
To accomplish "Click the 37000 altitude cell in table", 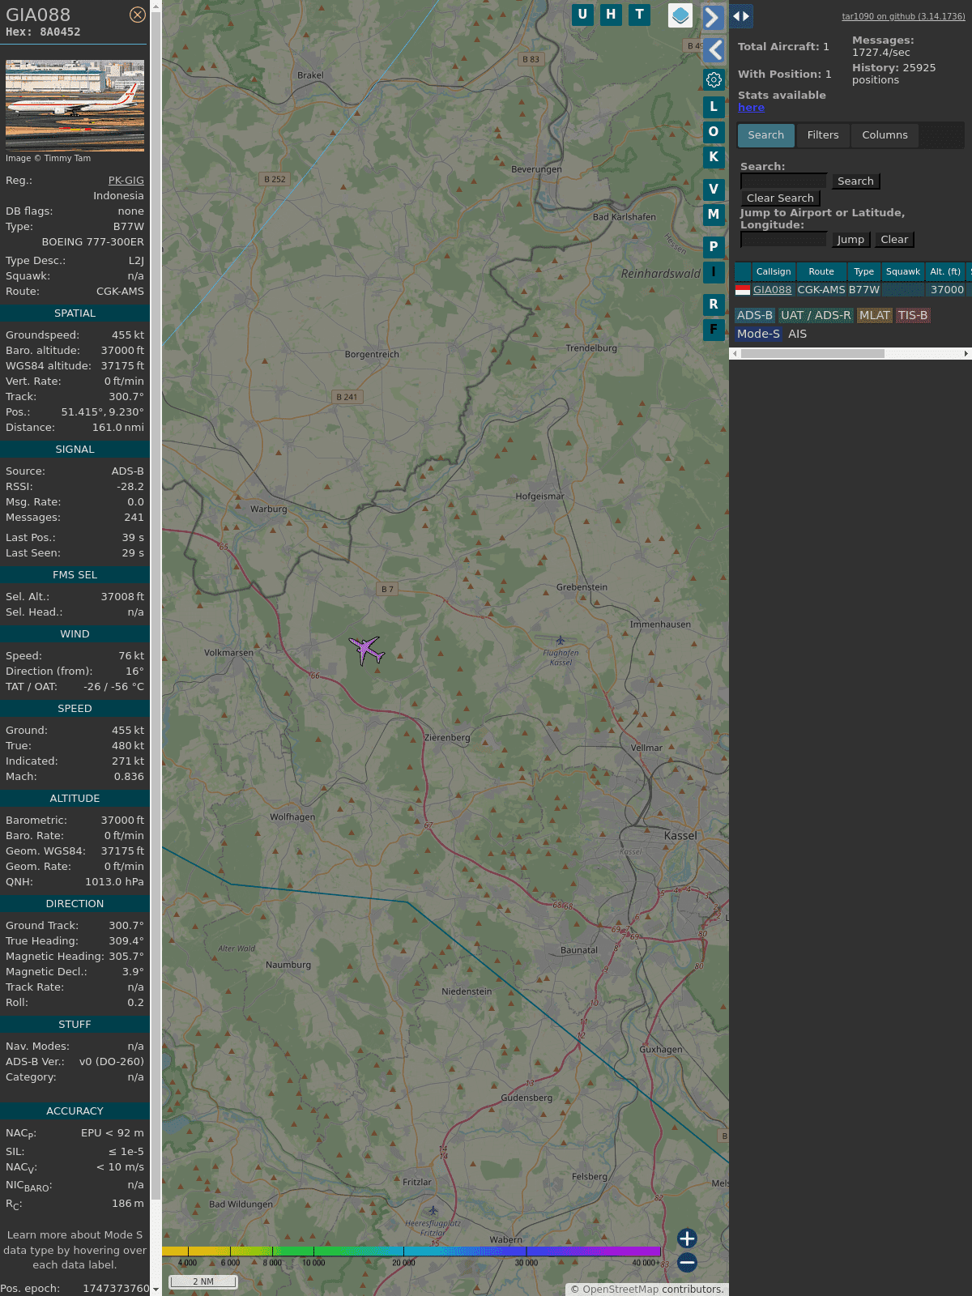I will point(947,289).
